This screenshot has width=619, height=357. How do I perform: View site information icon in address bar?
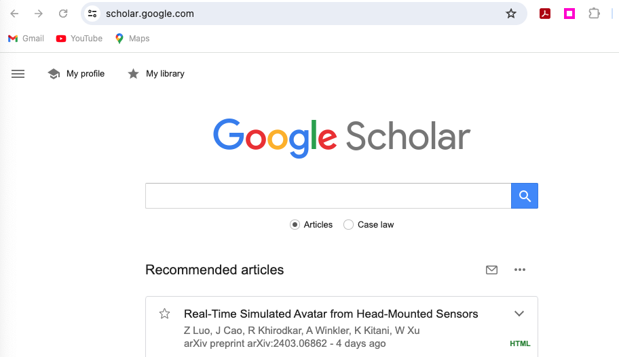[93, 14]
